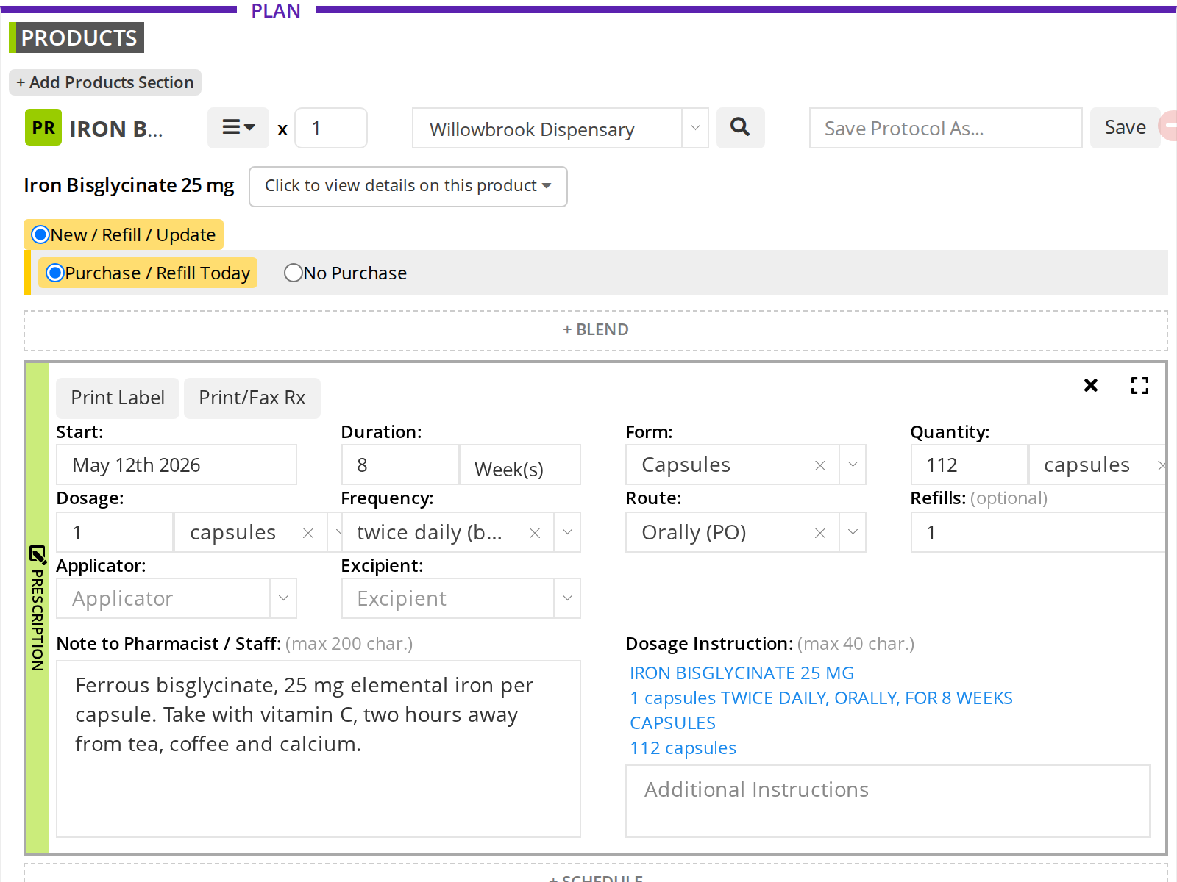Click the 'IRON B...' product title
Image resolution: width=1177 pixels, height=882 pixels.
116,129
